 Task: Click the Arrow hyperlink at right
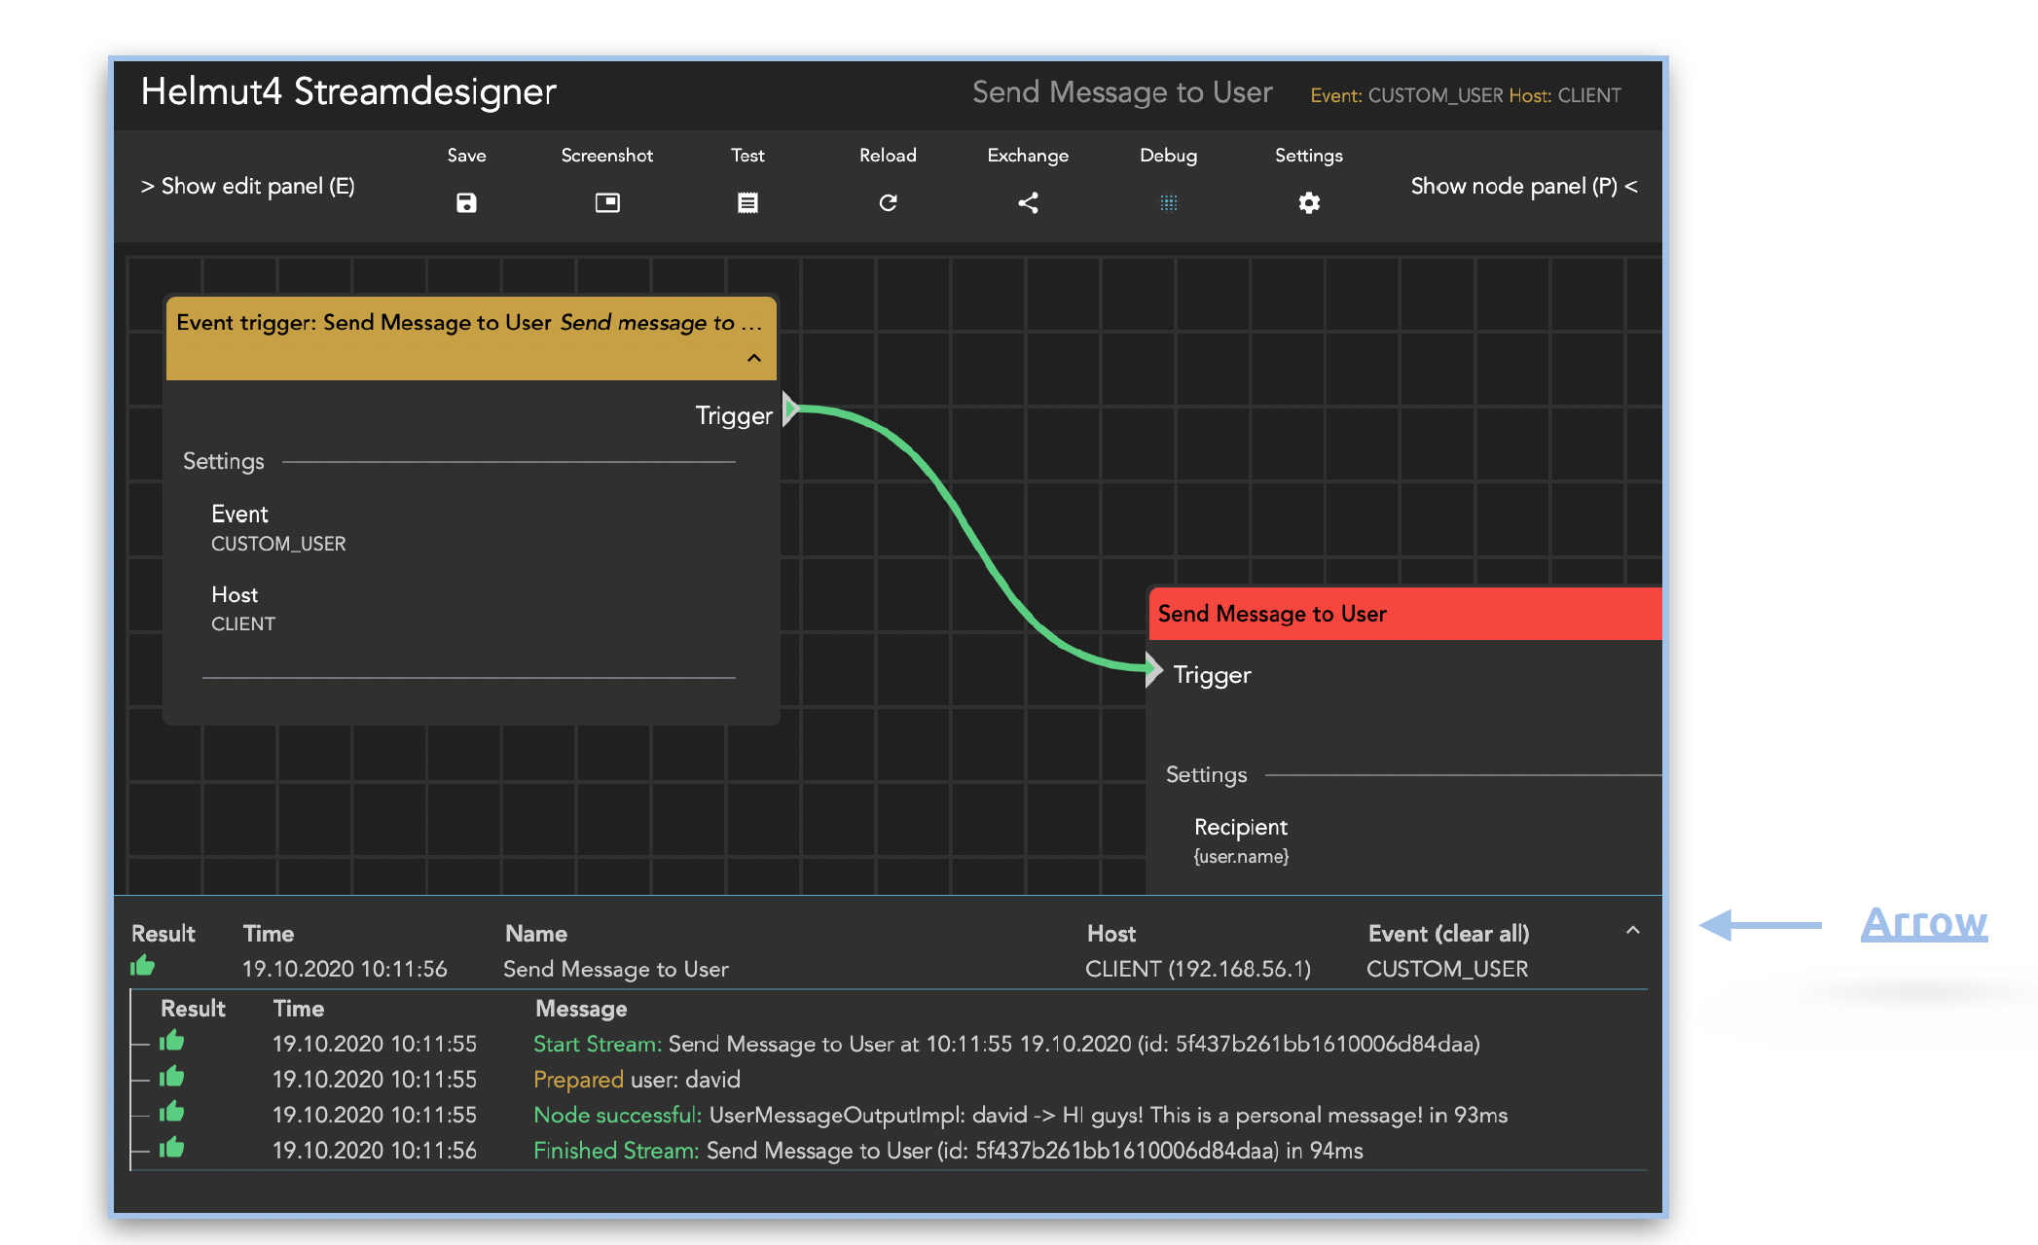pos(1923,922)
